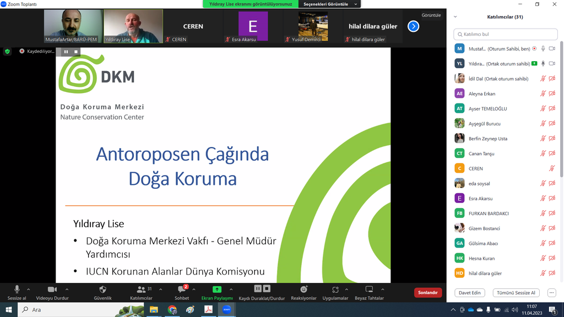Expand arrow next to Beyaz Tahtalar
Image resolution: width=564 pixels, height=317 pixels.
click(x=383, y=289)
